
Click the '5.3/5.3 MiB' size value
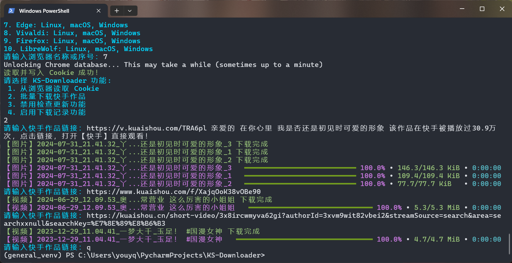coord(437,208)
